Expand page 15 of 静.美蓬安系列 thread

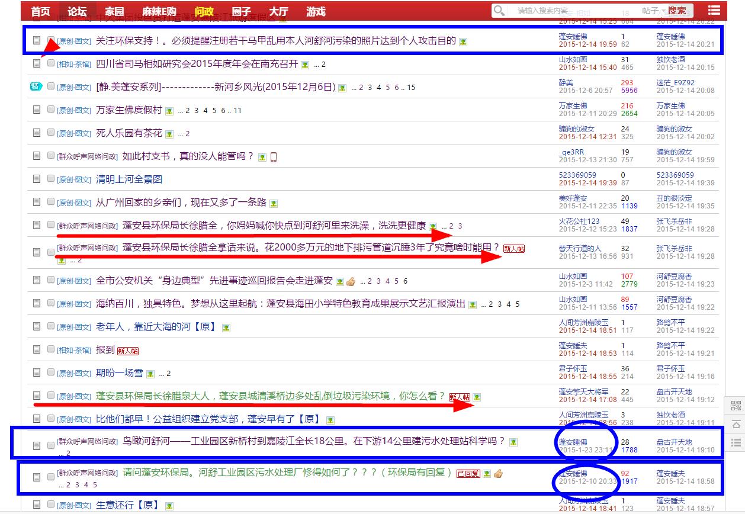pos(411,88)
